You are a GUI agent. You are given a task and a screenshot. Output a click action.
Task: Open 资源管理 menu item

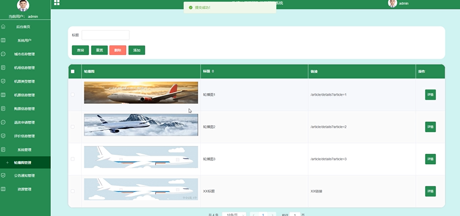pos(25,189)
